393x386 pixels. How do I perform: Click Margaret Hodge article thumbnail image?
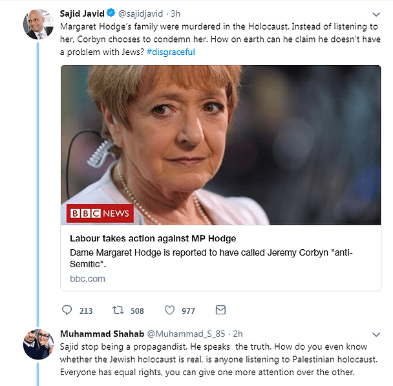click(221, 145)
